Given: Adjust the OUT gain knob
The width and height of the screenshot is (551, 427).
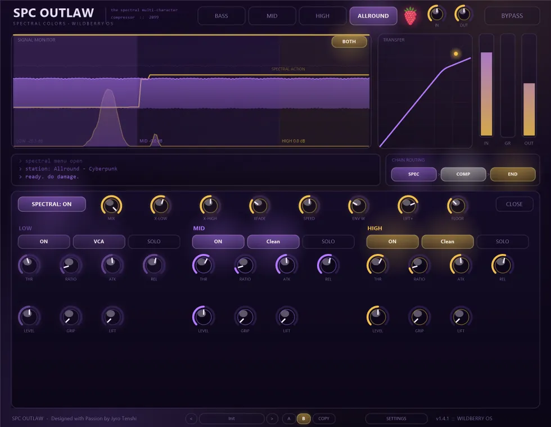Looking at the screenshot, I should pos(463,15).
